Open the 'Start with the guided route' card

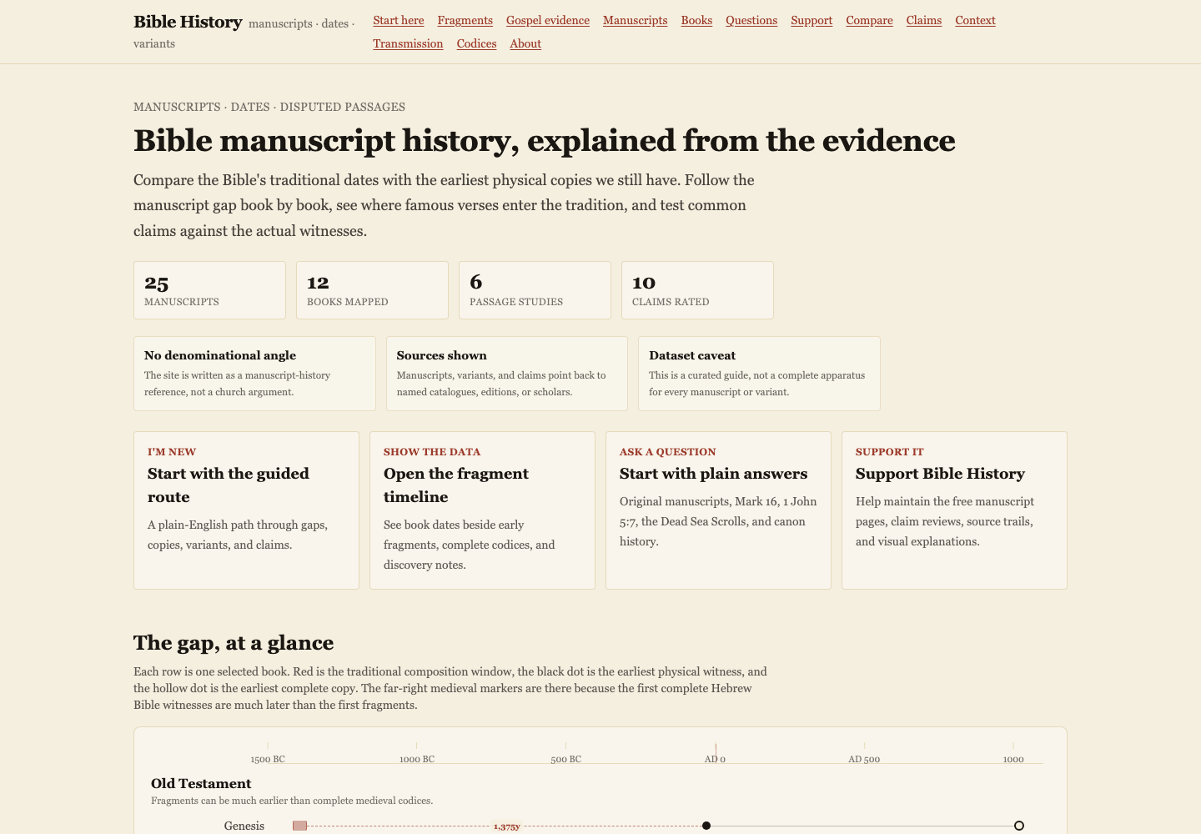pos(246,510)
